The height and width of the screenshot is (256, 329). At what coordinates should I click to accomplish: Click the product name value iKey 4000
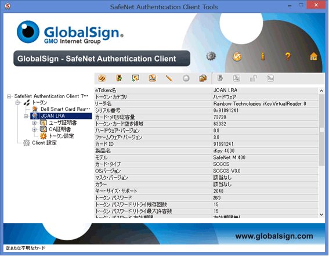(224, 151)
